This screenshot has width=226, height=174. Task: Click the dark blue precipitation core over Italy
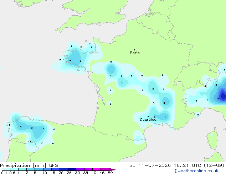coord(223,95)
